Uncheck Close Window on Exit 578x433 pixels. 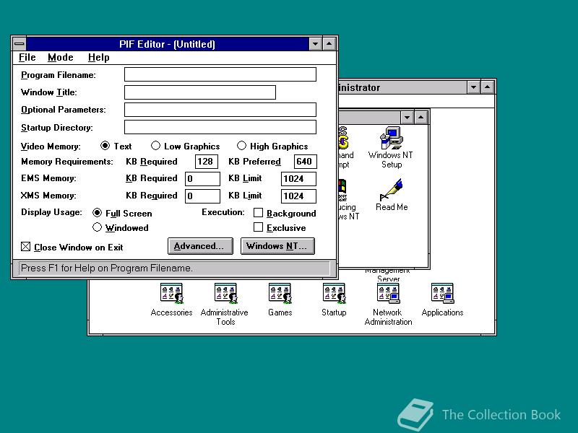[25, 247]
